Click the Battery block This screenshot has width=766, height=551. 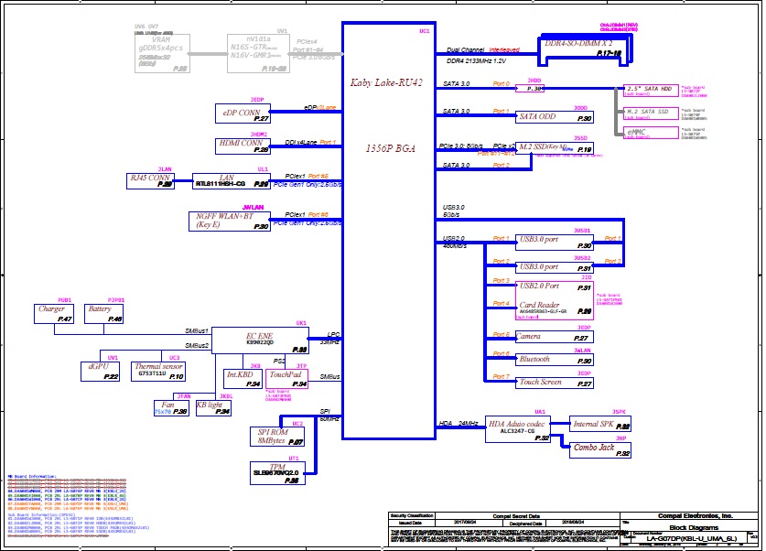[103, 314]
